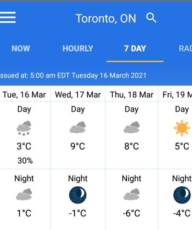Viewport: 192px width, 230px height.
Task: Switch to the 7 DAY tab
Action: coord(135,49)
